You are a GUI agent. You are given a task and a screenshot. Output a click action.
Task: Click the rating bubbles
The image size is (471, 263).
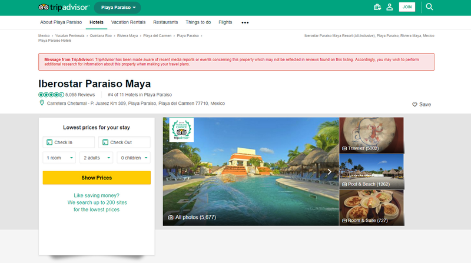point(51,95)
